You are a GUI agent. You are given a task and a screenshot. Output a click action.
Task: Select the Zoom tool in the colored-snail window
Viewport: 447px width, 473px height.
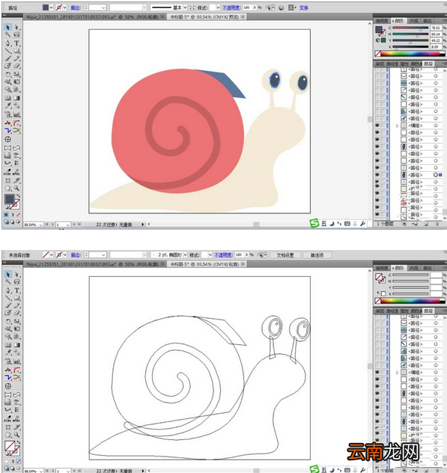[17, 189]
